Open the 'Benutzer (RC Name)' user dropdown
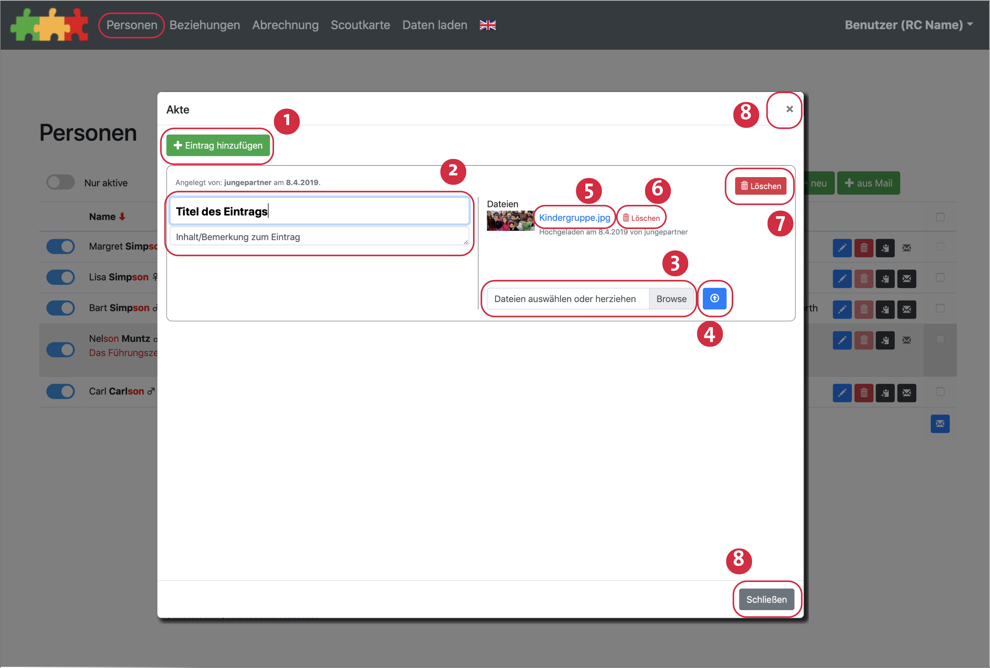This screenshot has width=990, height=668. pos(908,25)
